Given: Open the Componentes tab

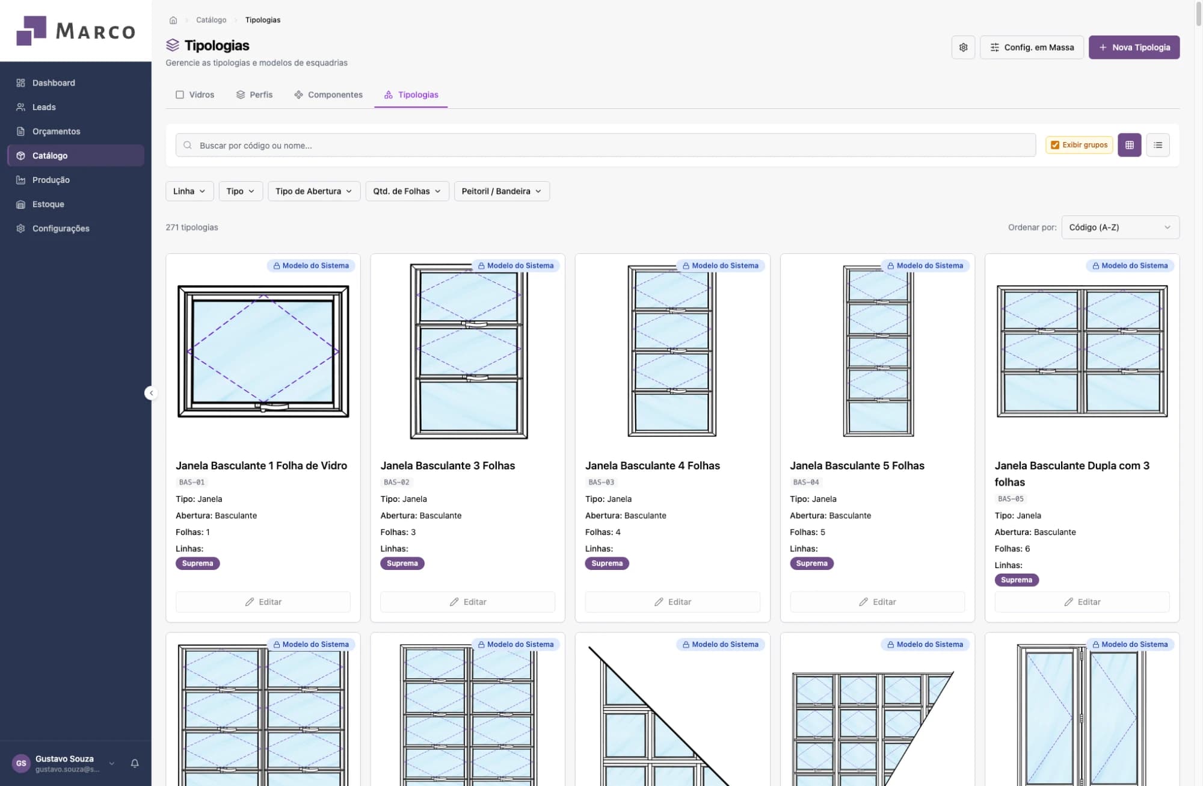Looking at the screenshot, I should [328, 94].
